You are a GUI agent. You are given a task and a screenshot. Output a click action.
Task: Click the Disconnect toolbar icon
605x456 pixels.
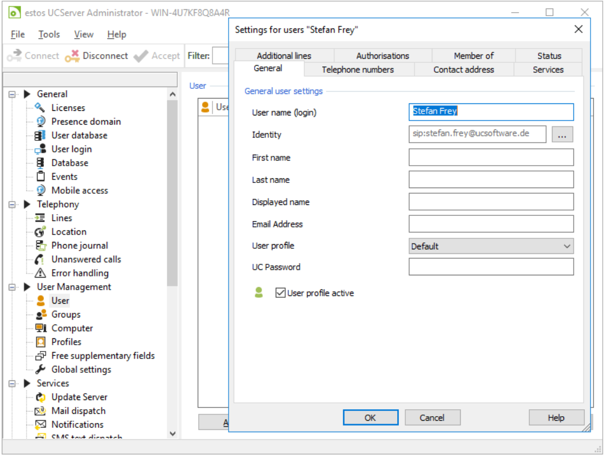(x=72, y=56)
